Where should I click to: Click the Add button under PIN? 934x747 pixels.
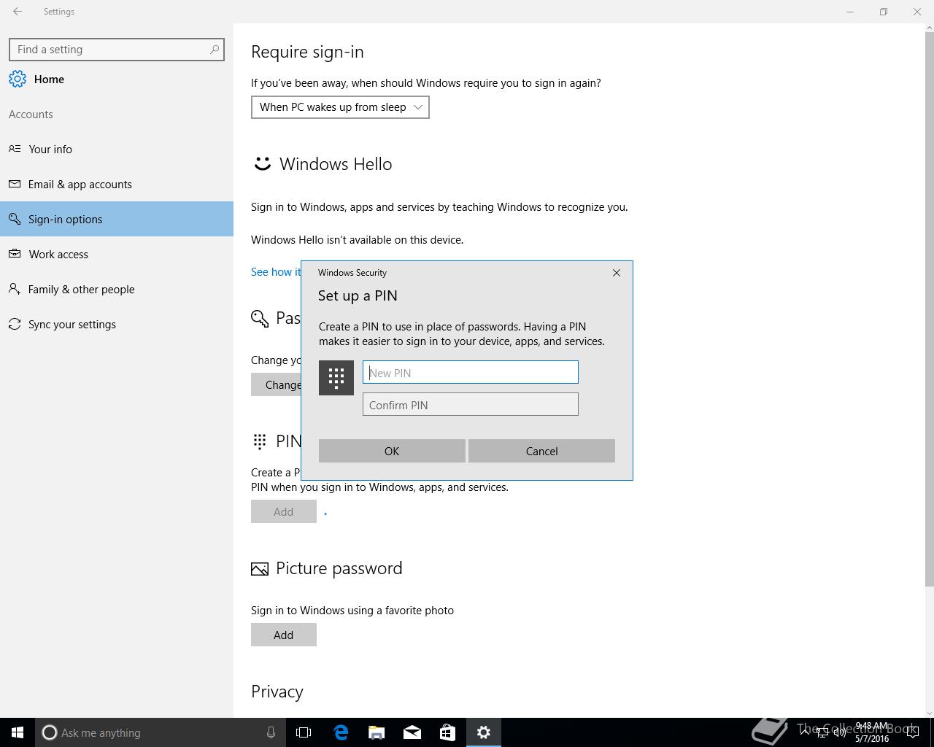[284, 511]
